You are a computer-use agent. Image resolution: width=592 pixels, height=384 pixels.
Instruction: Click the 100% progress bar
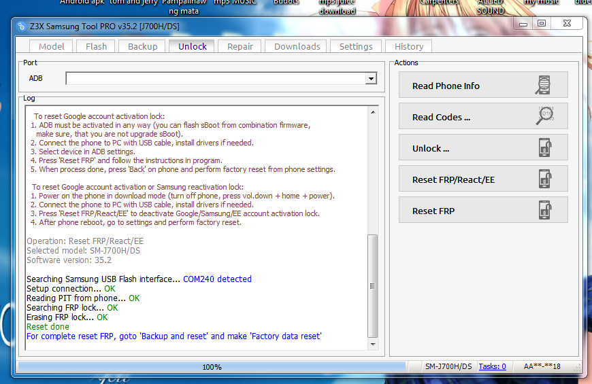pos(212,366)
